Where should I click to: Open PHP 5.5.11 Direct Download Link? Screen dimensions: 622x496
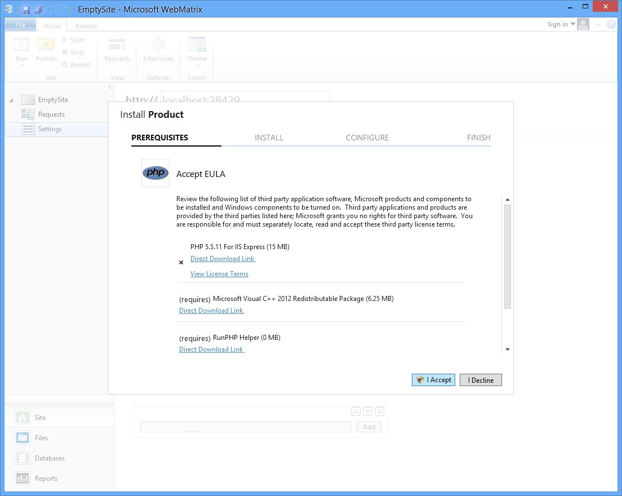pyautogui.click(x=223, y=259)
